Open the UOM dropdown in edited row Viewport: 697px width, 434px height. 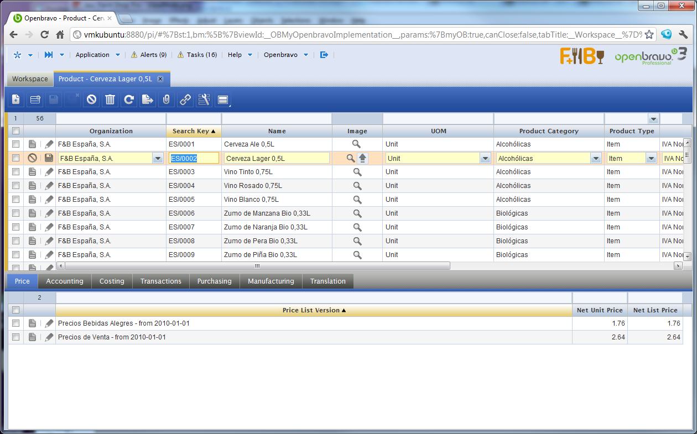pyautogui.click(x=485, y=158)
